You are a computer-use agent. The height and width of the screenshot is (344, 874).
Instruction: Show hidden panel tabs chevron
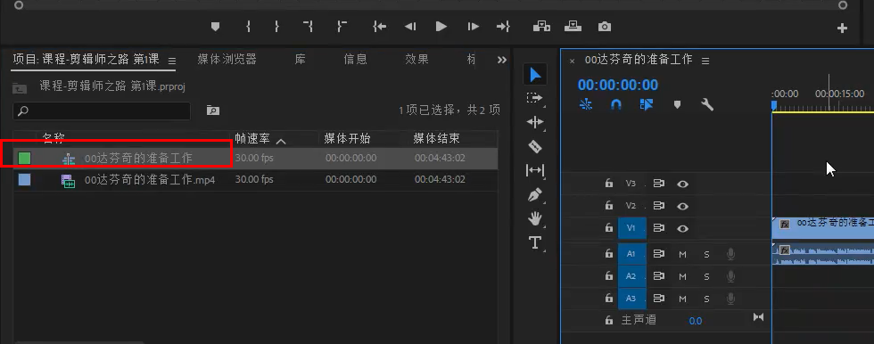[501, 60]
